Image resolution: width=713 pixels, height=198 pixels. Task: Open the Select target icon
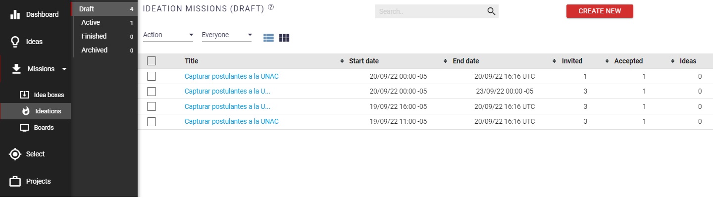15,154
